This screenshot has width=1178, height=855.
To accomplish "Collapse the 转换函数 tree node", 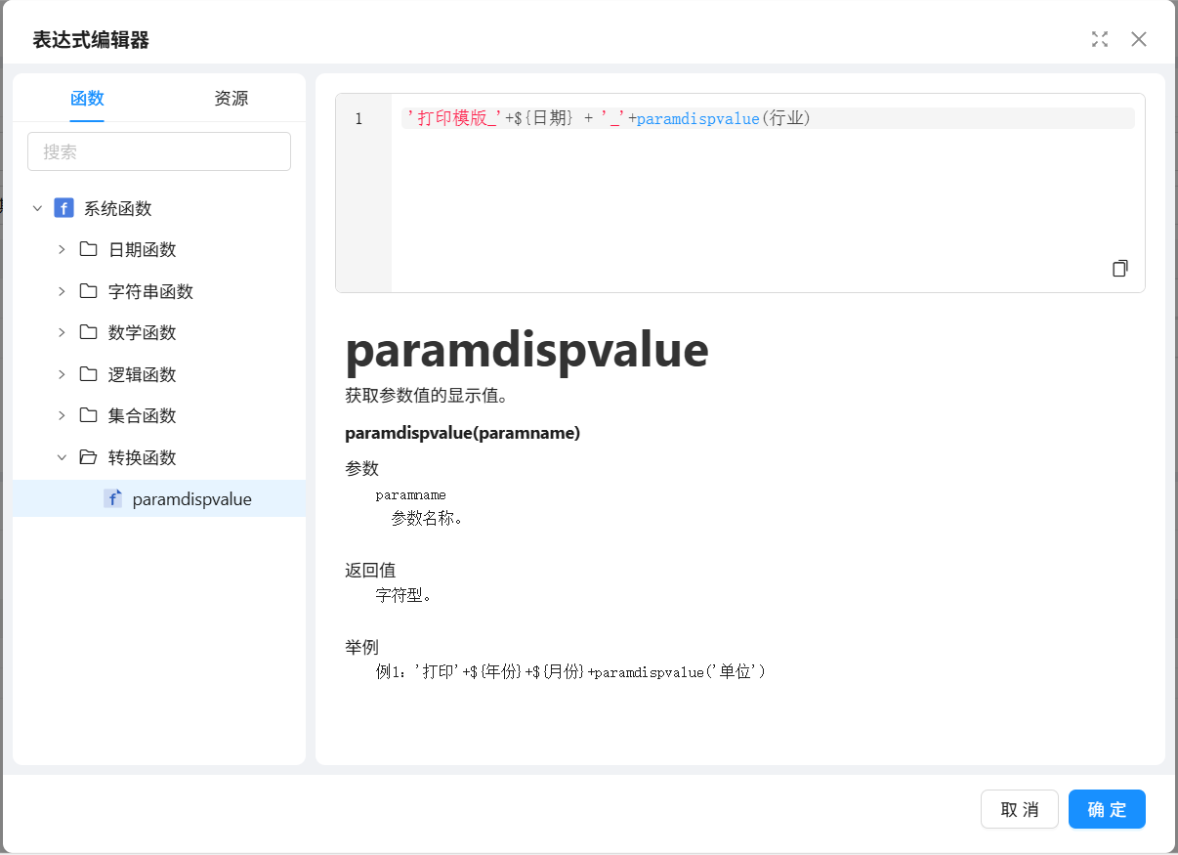I will coord(62,457).
